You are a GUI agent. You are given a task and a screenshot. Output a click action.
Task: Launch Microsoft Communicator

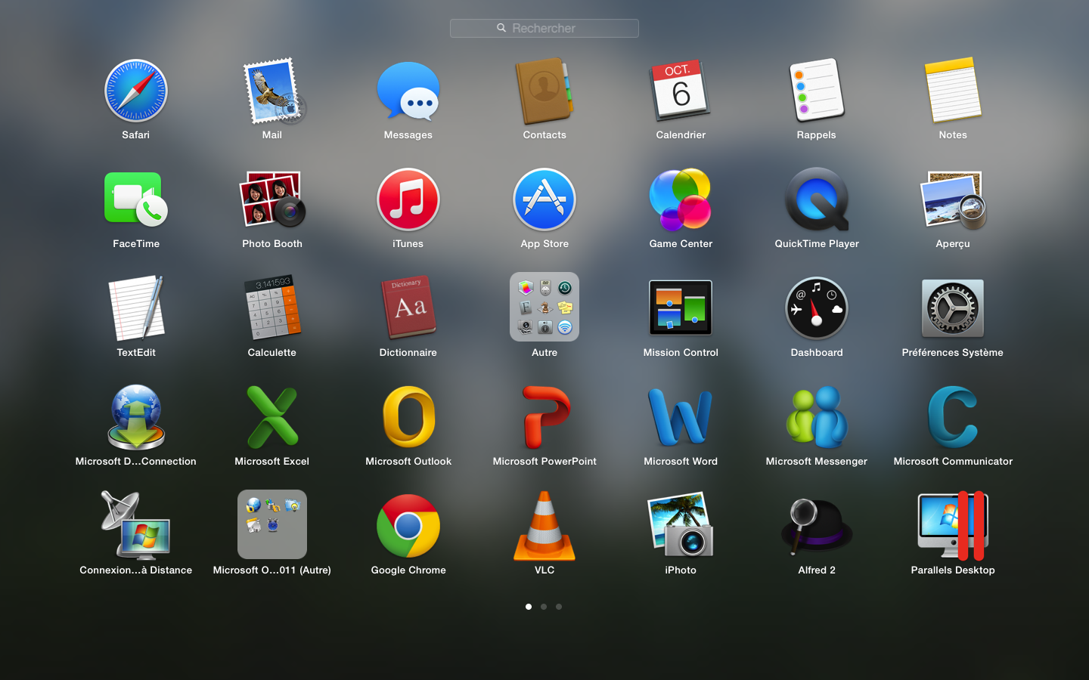[x=953, y=418]
